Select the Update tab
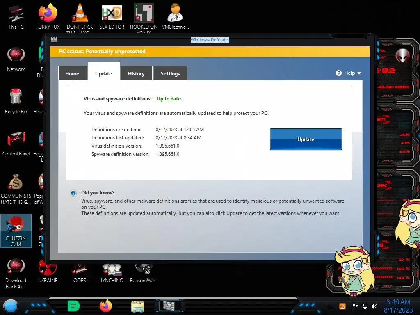The width and height of the screenshot is (420, 315). pos(104,71)
